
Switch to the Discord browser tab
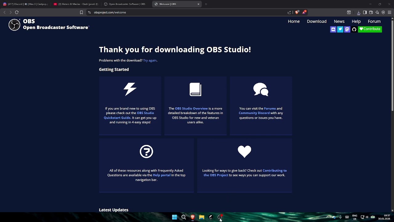26,4
